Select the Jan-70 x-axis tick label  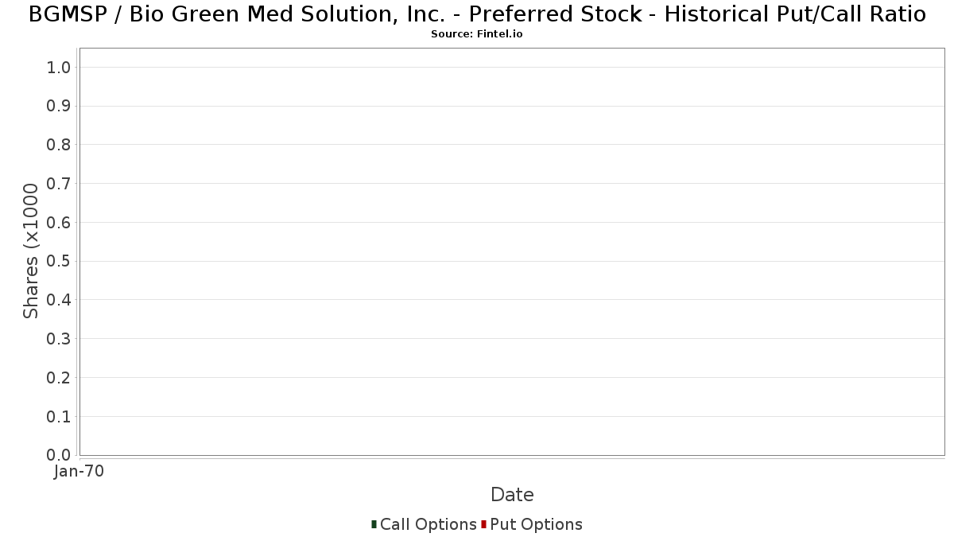pos(79,471)
